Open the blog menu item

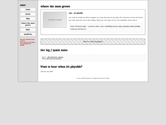point(28,19)
